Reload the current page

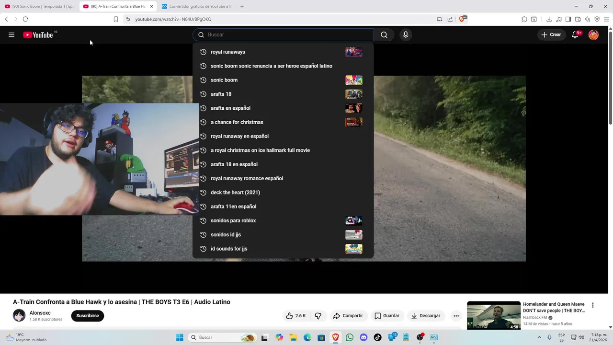tap(25, 19)
